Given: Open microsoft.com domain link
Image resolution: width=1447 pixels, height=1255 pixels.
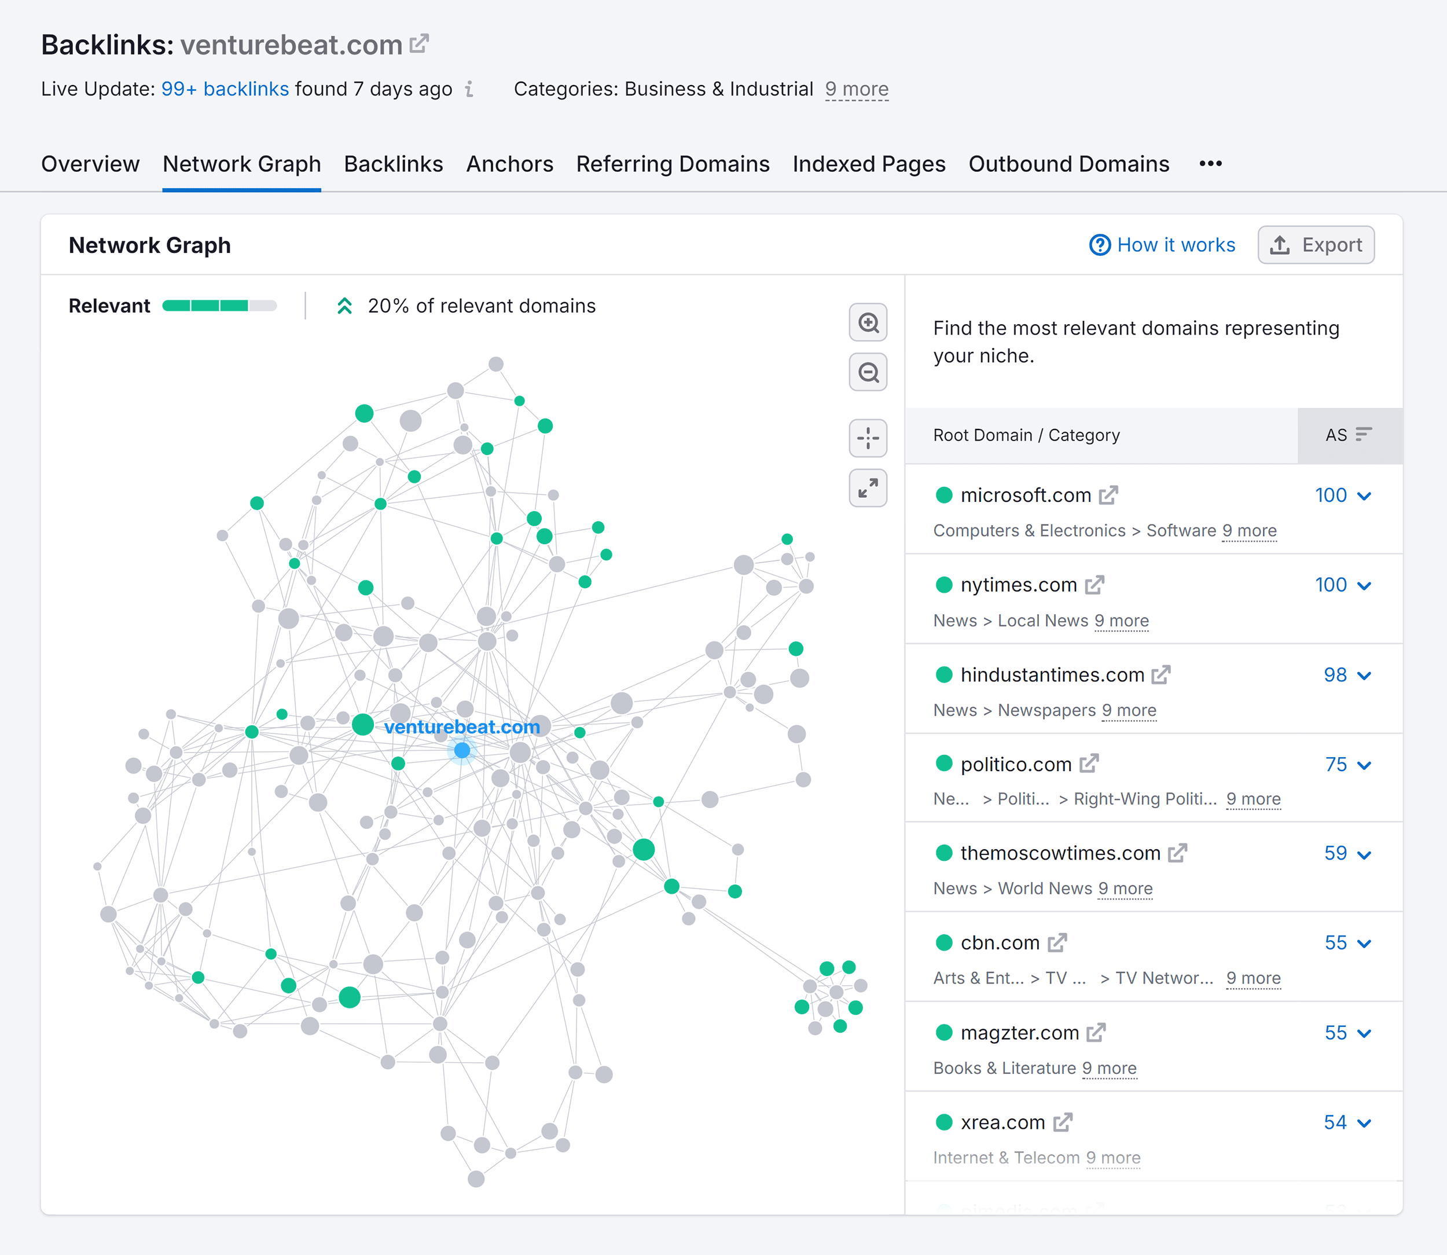Looking at the screenshot, I should tap(1026, 495).
